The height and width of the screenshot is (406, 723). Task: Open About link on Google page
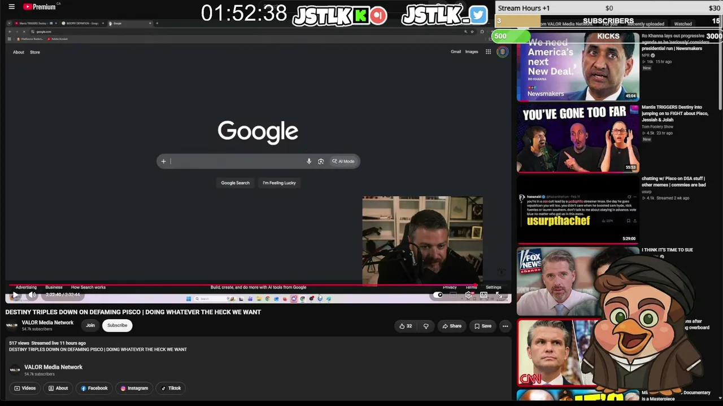click(19, 52)
